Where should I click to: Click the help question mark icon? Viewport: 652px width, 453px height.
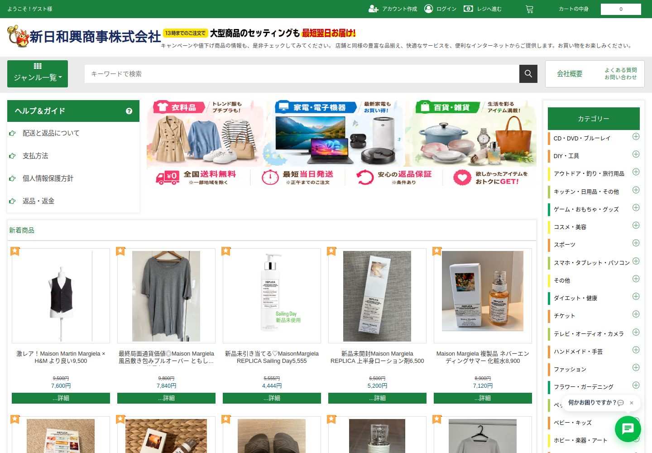pyautogui.click(x=129, y=111)
